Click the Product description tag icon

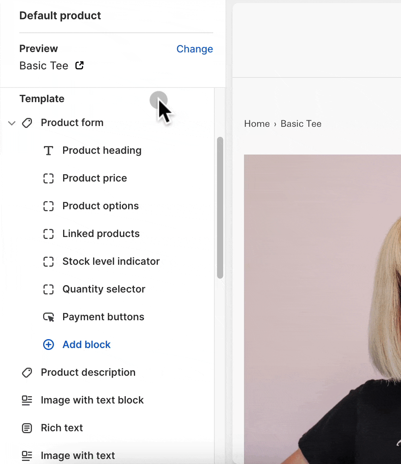click(x=27, y=373)
